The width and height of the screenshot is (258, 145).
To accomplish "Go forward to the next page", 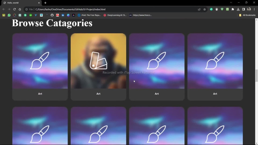I will pyautogui.click(x=9, y=9).
